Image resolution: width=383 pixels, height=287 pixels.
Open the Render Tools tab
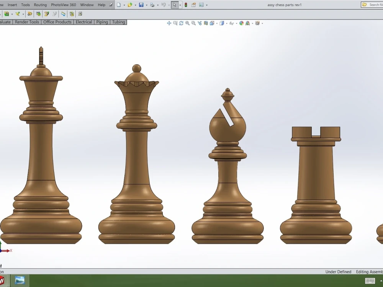(x=27, y=22)
